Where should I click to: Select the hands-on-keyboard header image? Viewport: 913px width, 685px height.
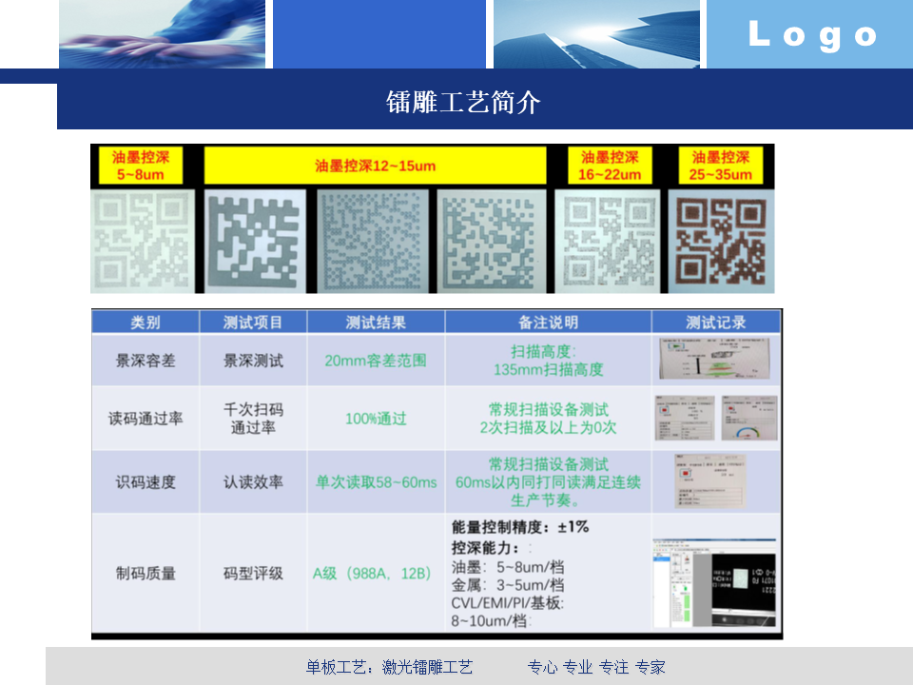(x=162, y=34)
